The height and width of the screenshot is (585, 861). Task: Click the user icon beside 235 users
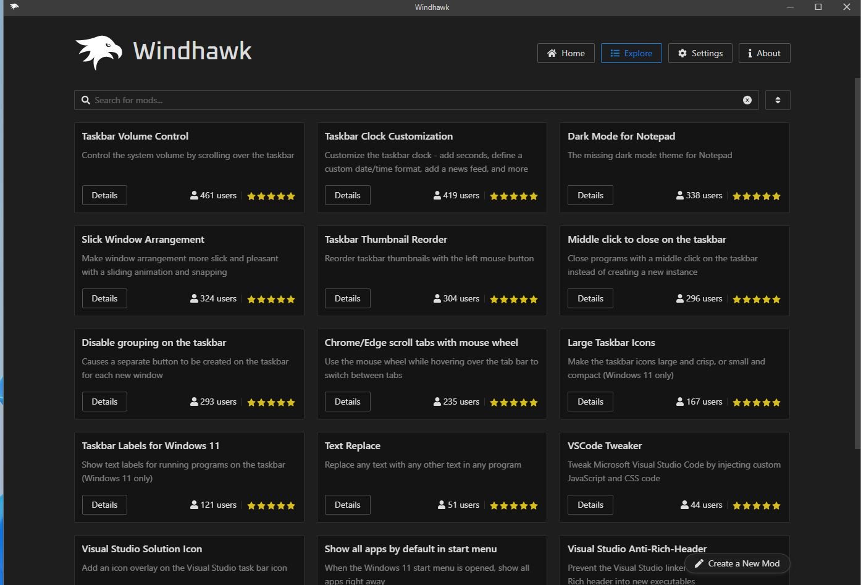point(437,402)
